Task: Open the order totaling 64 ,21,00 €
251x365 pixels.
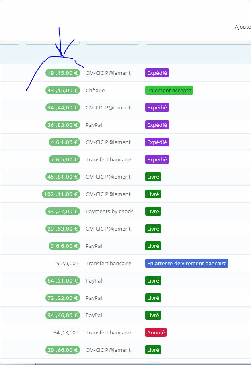Action: coord(63,280)
